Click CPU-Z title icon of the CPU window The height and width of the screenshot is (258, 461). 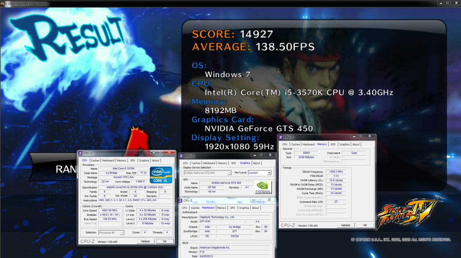(80, 153)
